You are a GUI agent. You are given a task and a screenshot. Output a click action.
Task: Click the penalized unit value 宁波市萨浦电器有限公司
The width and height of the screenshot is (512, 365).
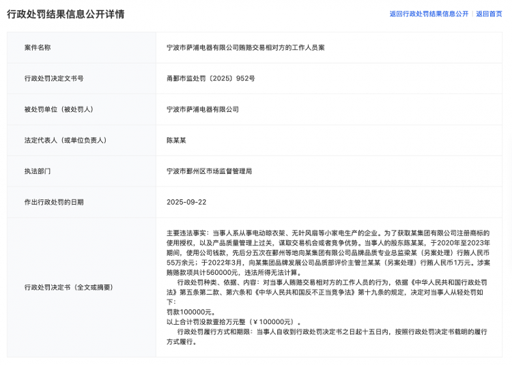[x=203, y=109]
